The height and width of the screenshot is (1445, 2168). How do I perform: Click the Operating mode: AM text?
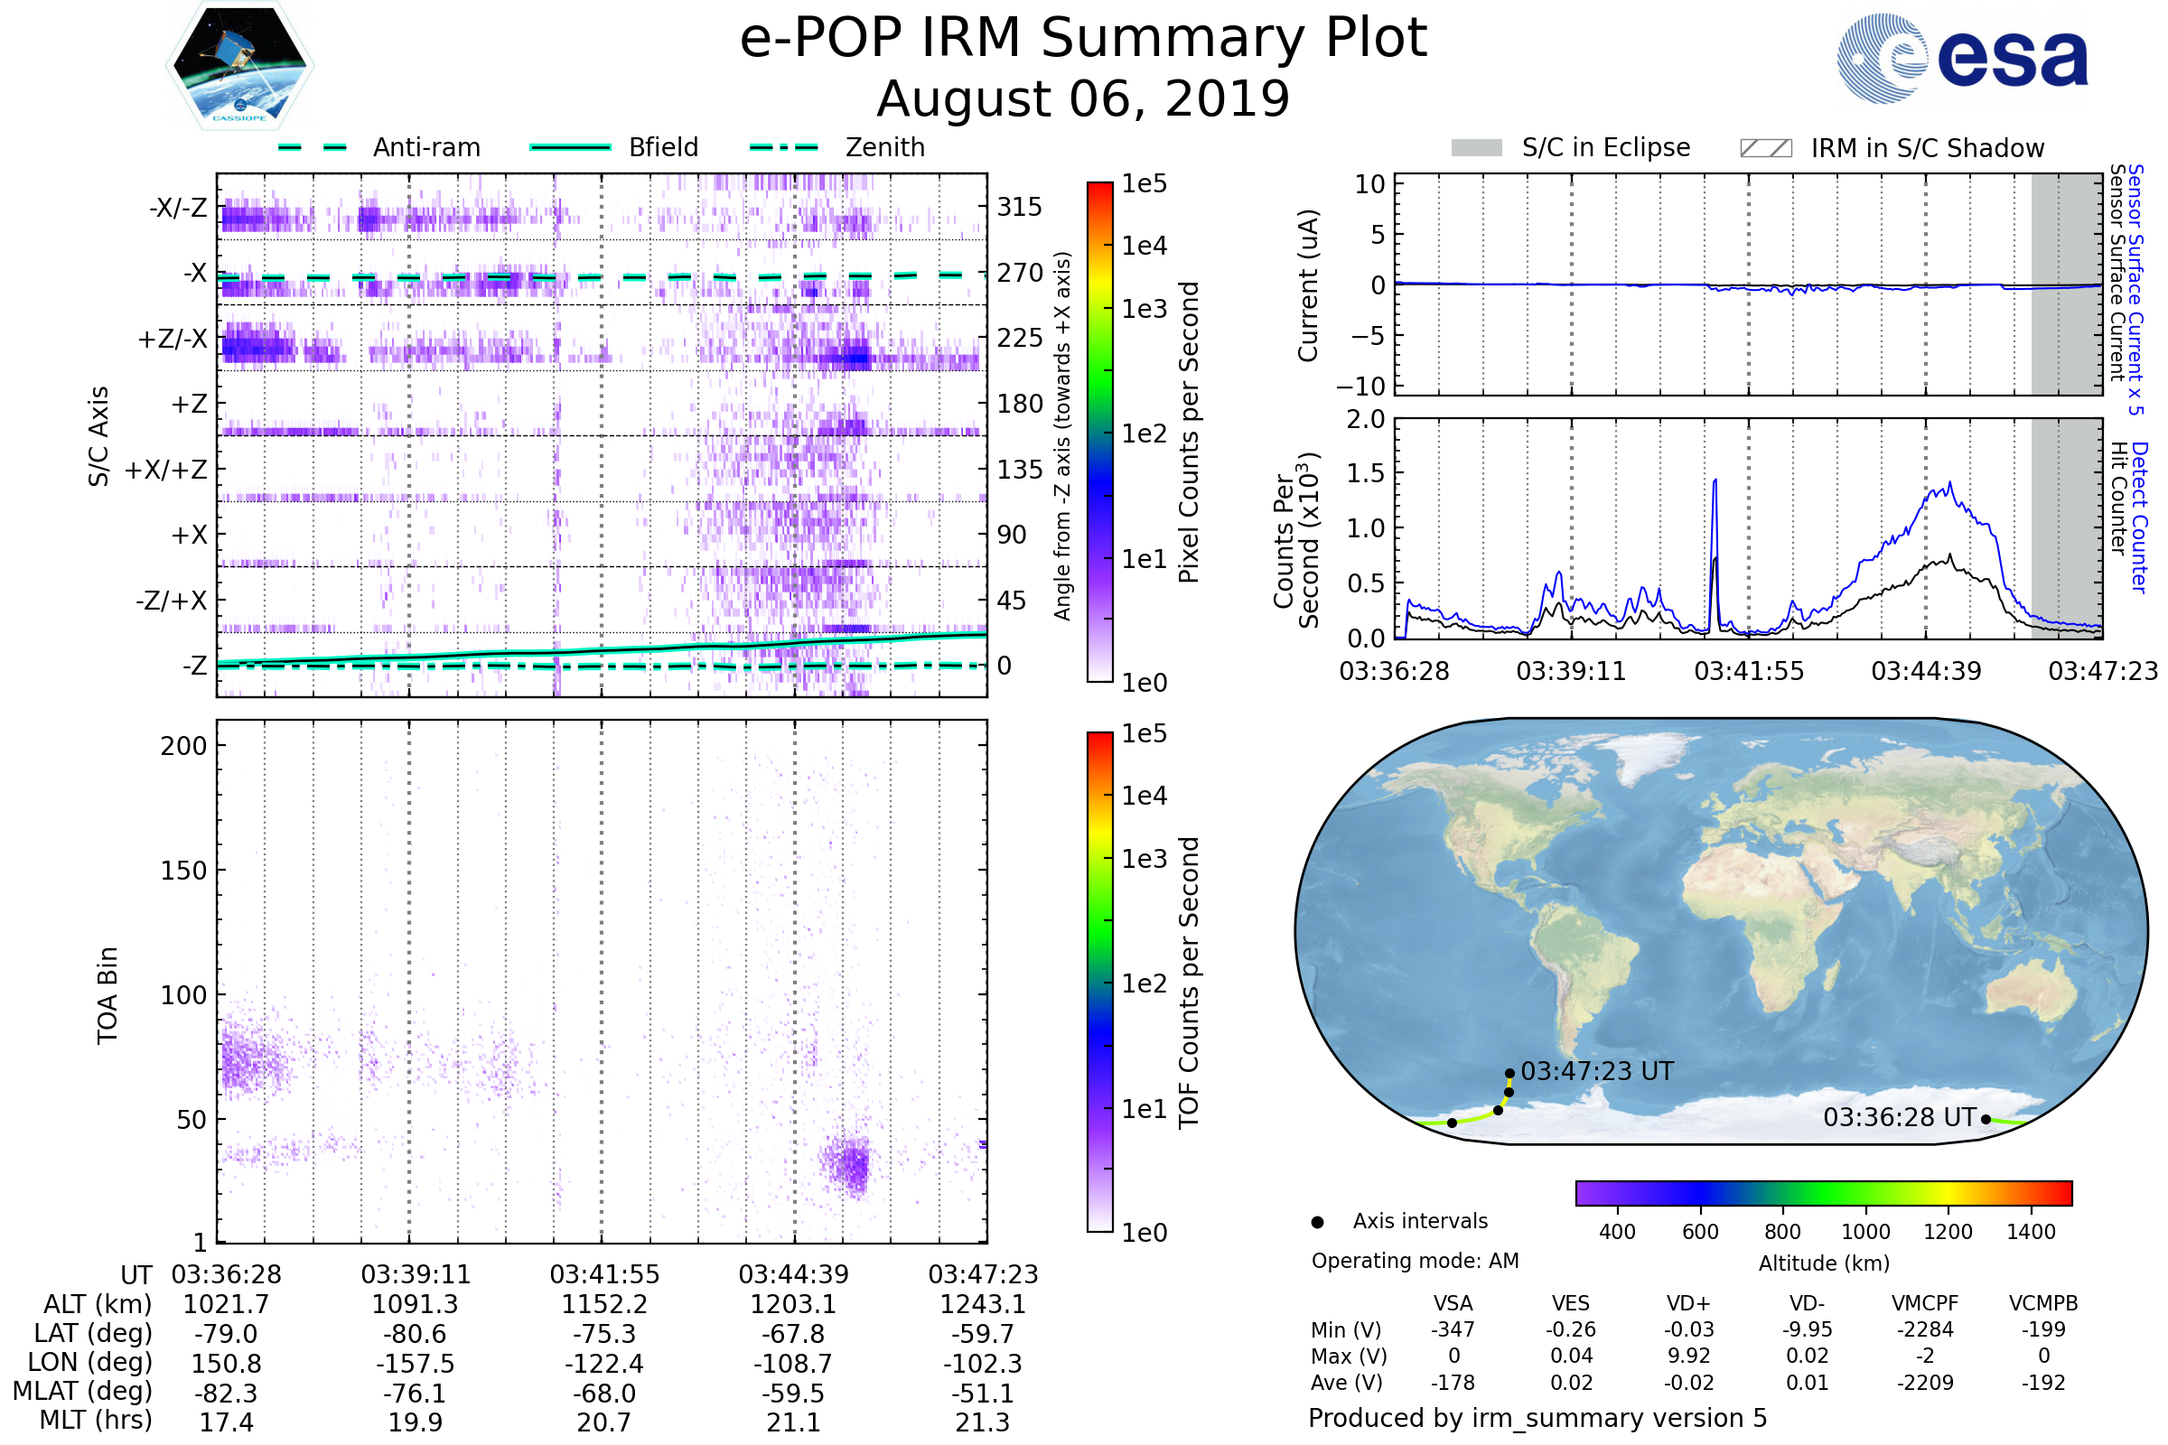(x=1415, y=1262)
